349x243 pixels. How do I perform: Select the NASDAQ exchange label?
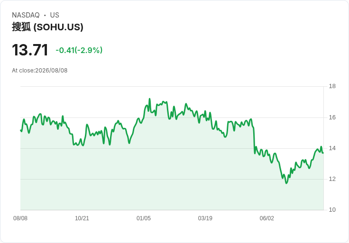26,15
